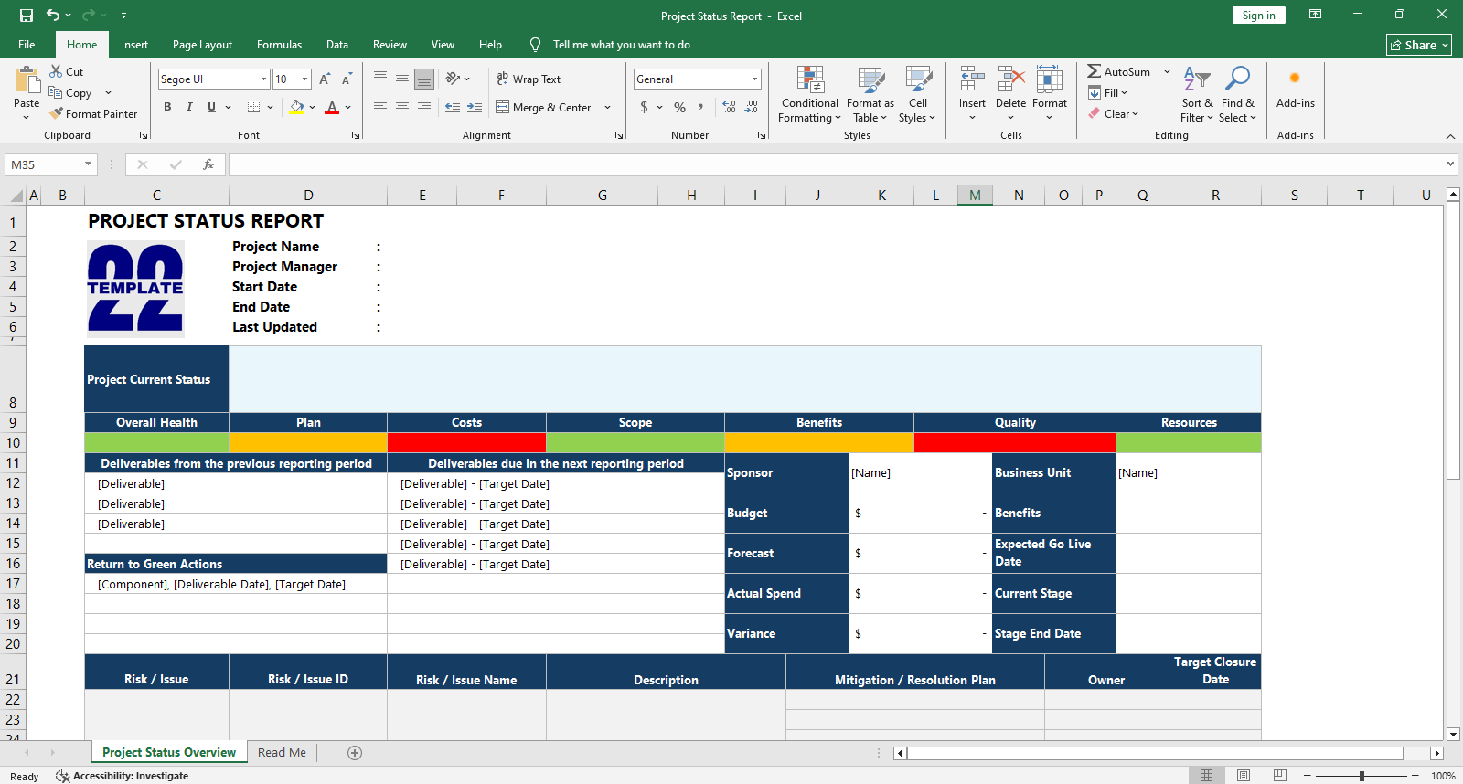Image resolution: width=1463 pixels, height=784 pixels.
Task: Click the Zoom In plus button
Action: click(x=1415, y=776)
